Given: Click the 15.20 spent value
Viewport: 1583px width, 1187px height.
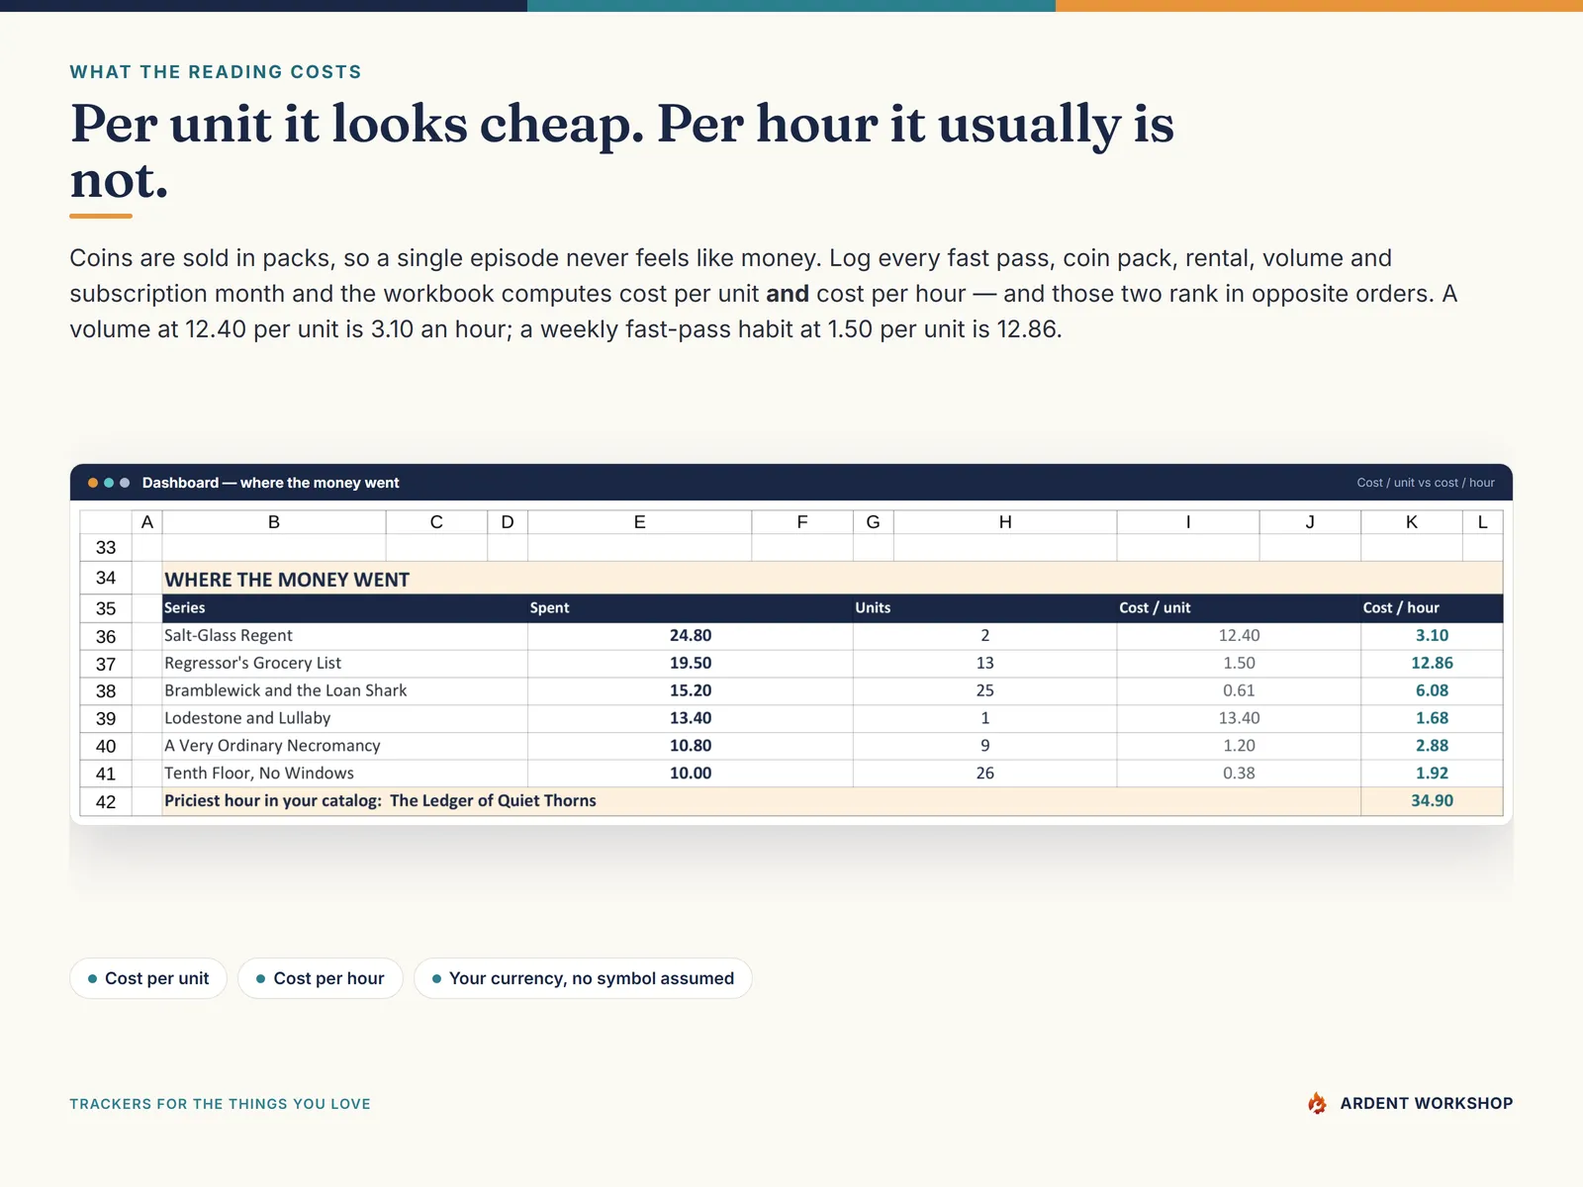Looking at the screenshot, I should [691, 691].
